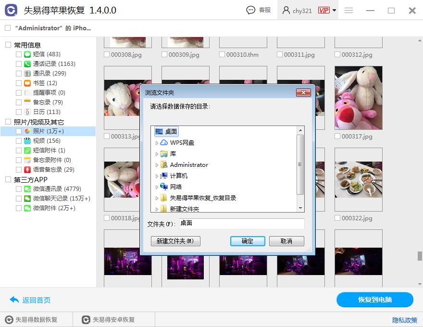Click the app logo in the title bar

point(11,10)
